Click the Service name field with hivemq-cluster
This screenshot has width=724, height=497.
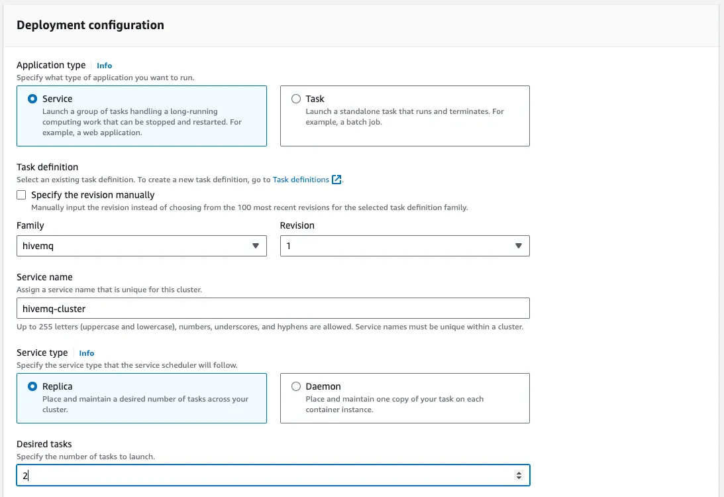click(274, 309)
